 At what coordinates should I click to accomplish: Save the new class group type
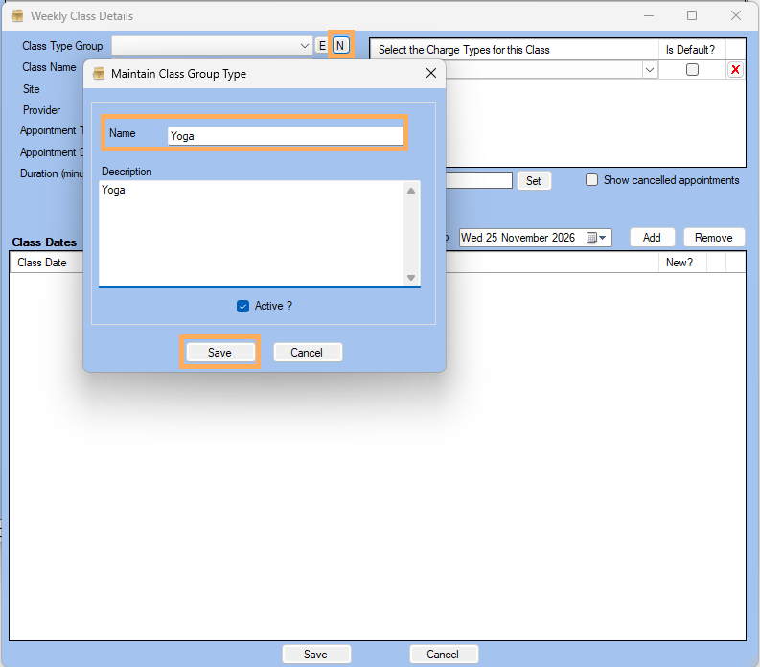219,353
